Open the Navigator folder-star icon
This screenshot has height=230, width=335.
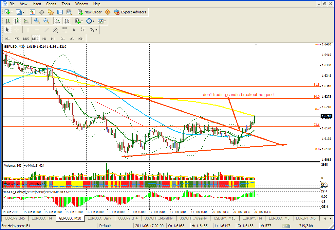51,12
